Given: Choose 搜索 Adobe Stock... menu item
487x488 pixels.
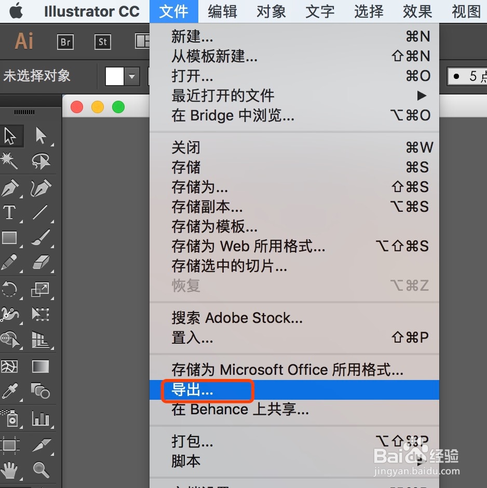Looking at the screenshot, I should pos(294,318).
